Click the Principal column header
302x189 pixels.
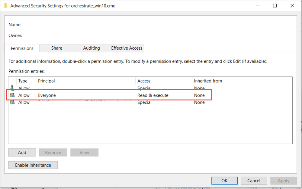[x=47, y=81]
